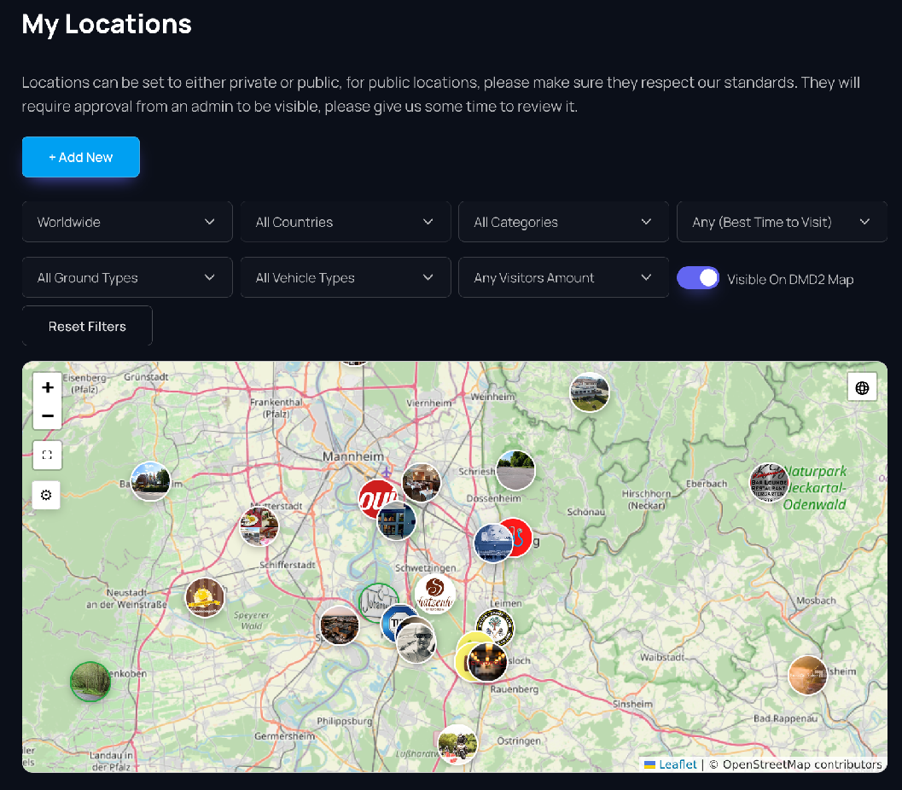This screenshot has width=902, height=790.
Task: Enter fullscreen map view
Action: coord(47,456)
